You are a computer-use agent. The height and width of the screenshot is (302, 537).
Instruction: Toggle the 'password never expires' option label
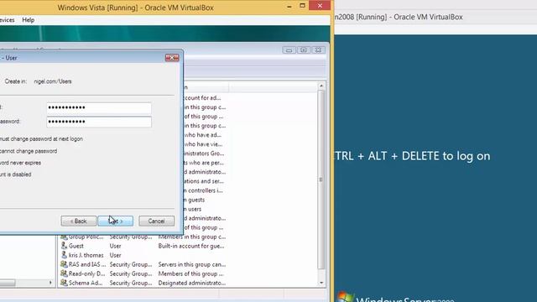point(20,163)
